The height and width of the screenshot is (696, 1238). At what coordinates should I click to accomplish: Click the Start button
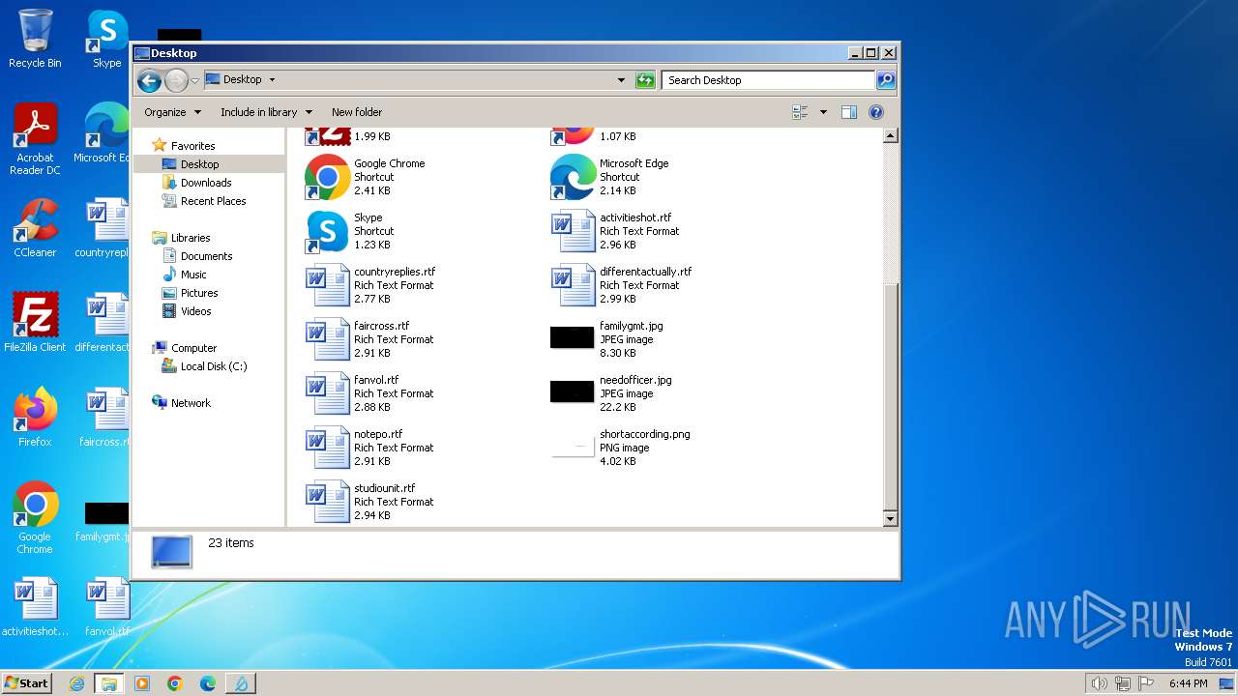point(27,683)
